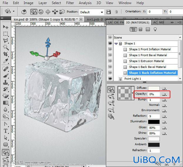Select the Crop tool
This screenshot has height=167, width=183.
tap(6, 54)
